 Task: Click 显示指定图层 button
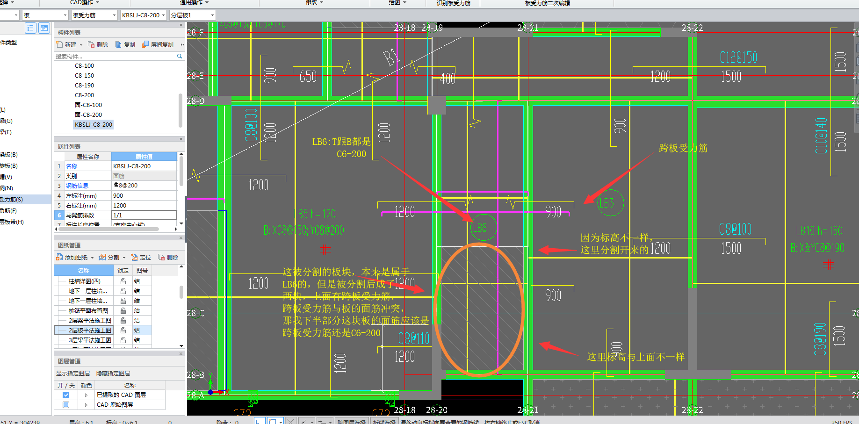[x=73, y=373]
